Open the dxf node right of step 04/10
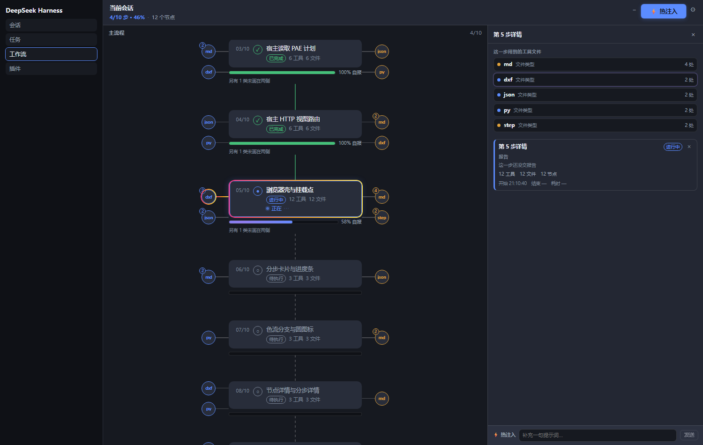The height and width of the screenshot is (445, 703). [382, 143]
